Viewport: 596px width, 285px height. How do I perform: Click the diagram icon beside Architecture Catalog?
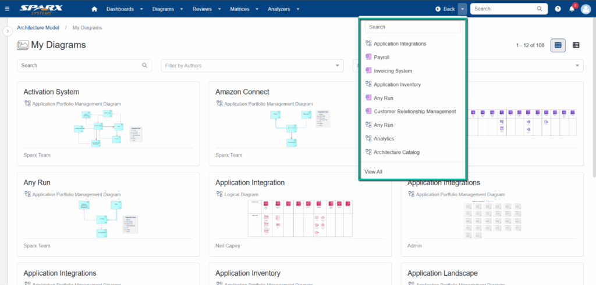[x=368, y=152]
